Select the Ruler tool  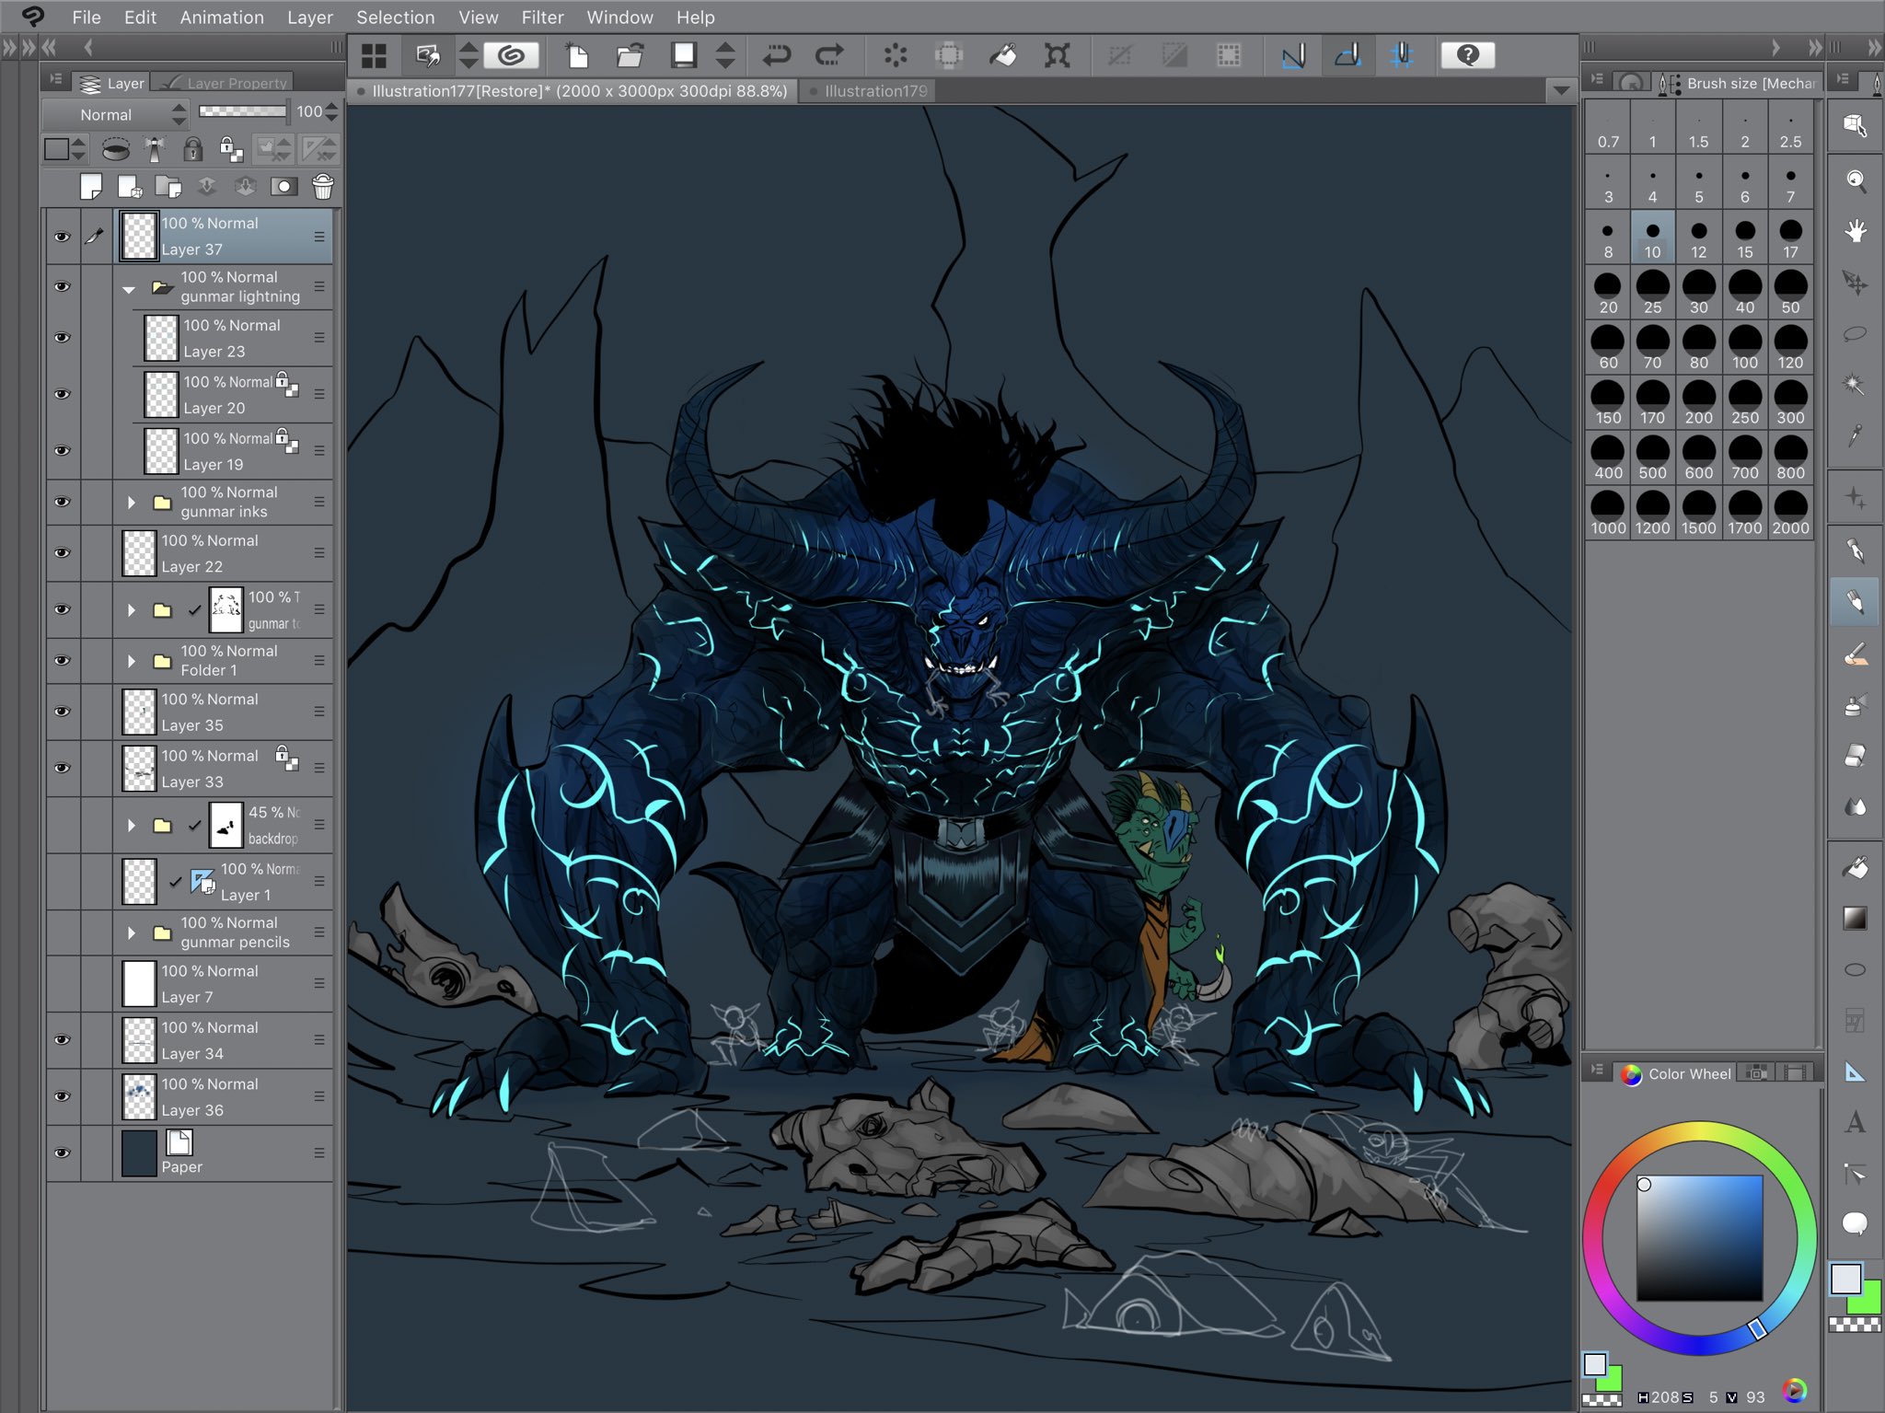pyautogui.click(x=1856, y=1071)
